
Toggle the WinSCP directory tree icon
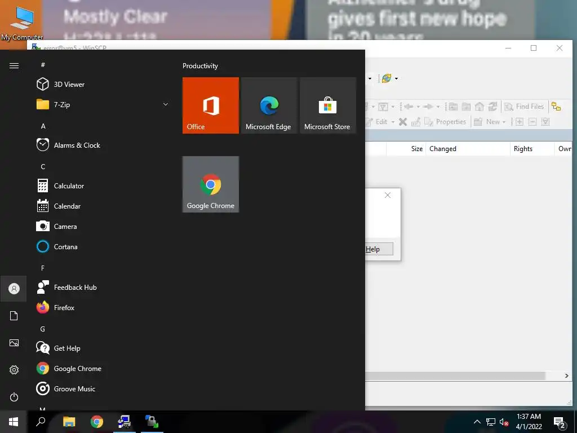coord(556,107)
